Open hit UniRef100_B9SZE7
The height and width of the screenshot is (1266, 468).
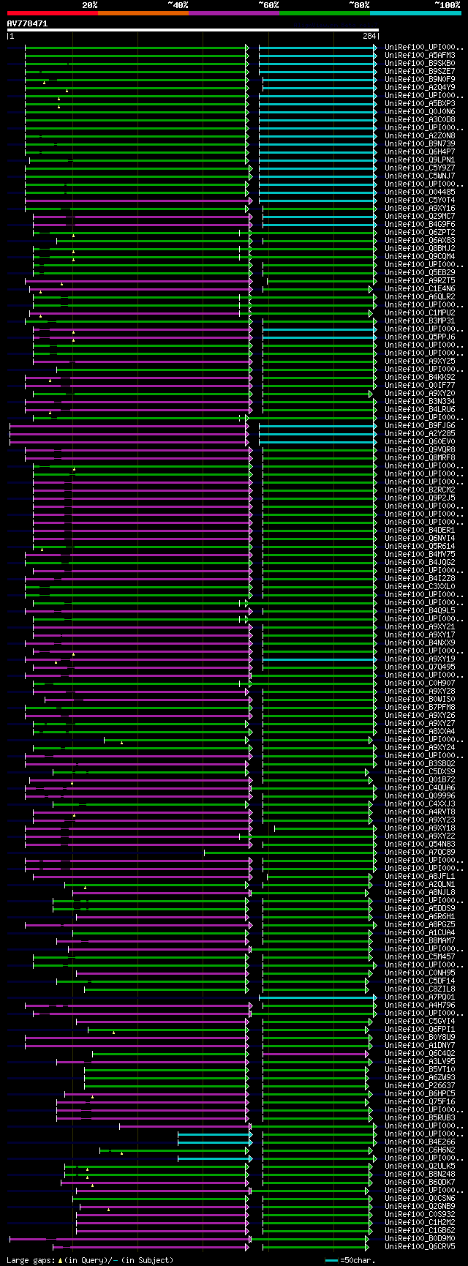click(x=420, y=71)
